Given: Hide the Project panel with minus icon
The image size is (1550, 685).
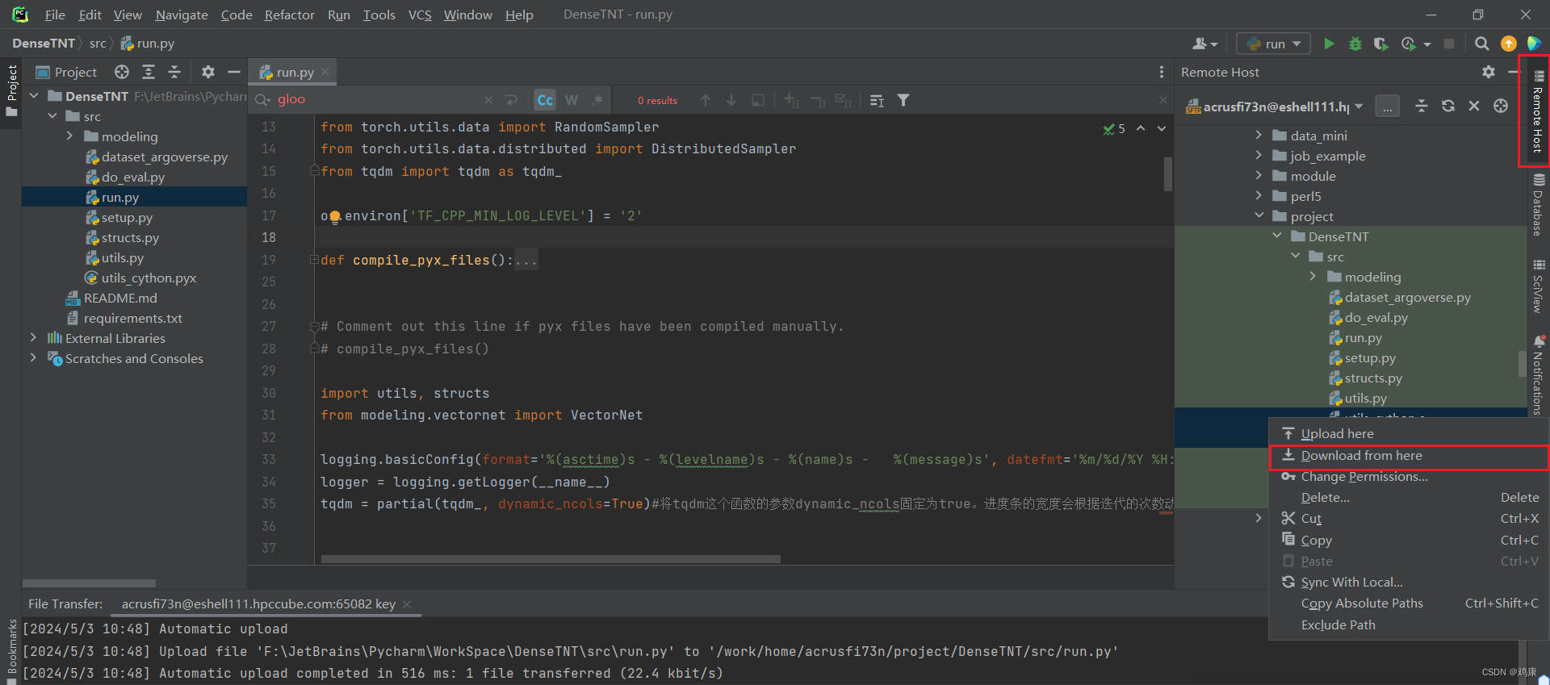Looking at the screenshot, I should (234, 72).
